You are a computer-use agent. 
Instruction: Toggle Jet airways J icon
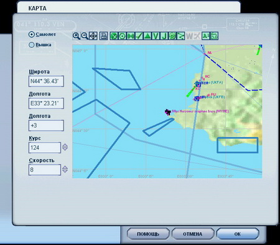[x=164, y=36]
